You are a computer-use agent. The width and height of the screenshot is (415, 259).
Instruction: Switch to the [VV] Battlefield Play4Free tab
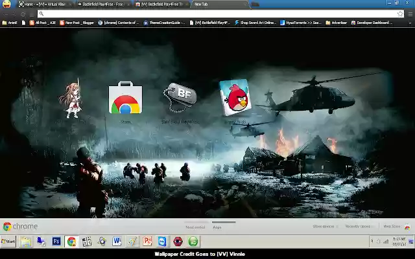[161, 5]
